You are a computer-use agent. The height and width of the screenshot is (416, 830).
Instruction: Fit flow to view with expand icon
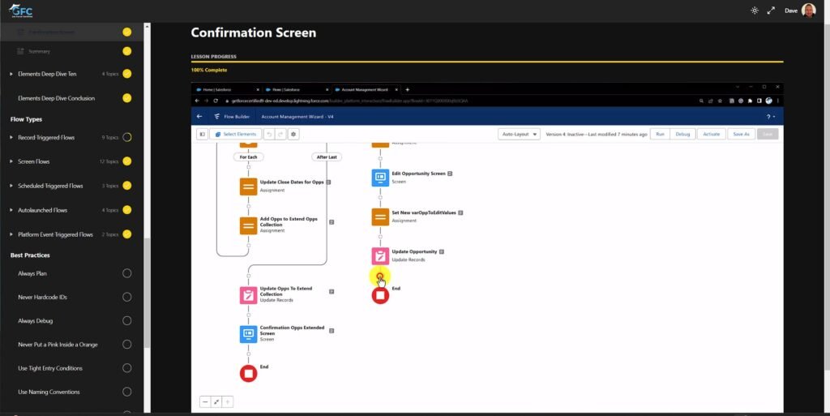[x=216, y=402]
